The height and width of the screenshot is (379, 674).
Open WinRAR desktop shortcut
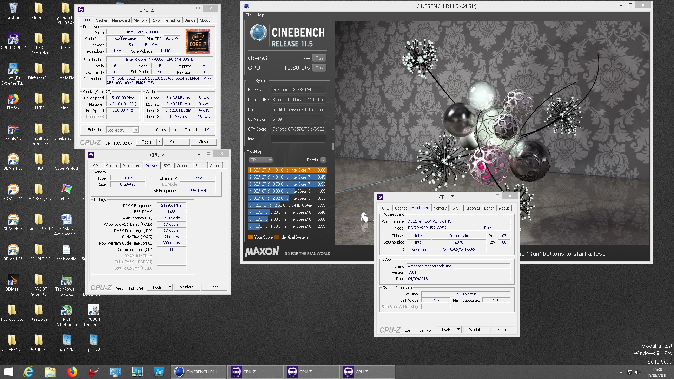point(13,132)
